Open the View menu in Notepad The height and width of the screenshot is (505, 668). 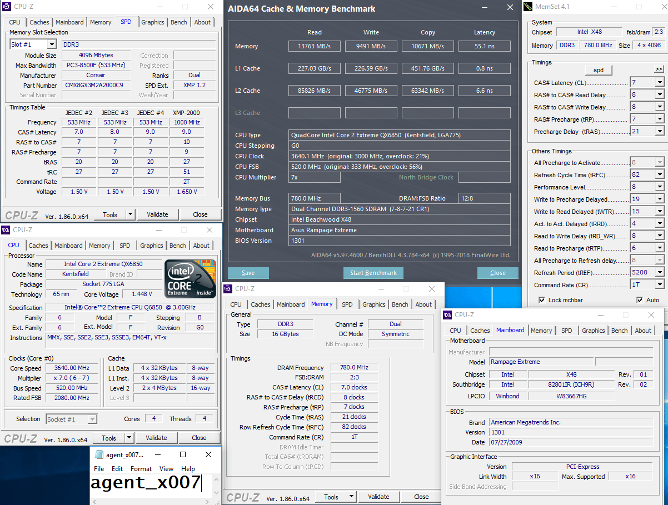166,469
